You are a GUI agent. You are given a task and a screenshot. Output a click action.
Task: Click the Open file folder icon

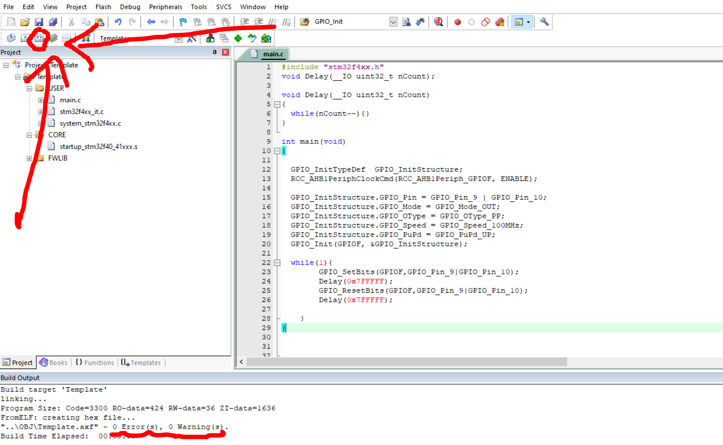point(25,22)
